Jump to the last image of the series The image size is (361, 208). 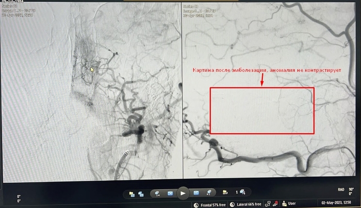(x=209, y=193)
